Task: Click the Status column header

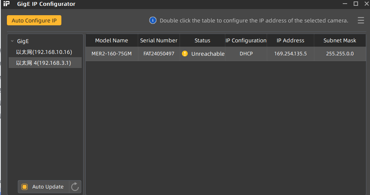Action: click(x=202, y=41)
